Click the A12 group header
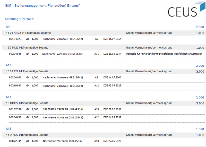This screenshot has height=147, width=206. tap(8, 65)
